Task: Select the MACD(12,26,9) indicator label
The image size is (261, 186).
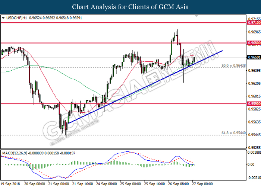Action: (15, 153)
